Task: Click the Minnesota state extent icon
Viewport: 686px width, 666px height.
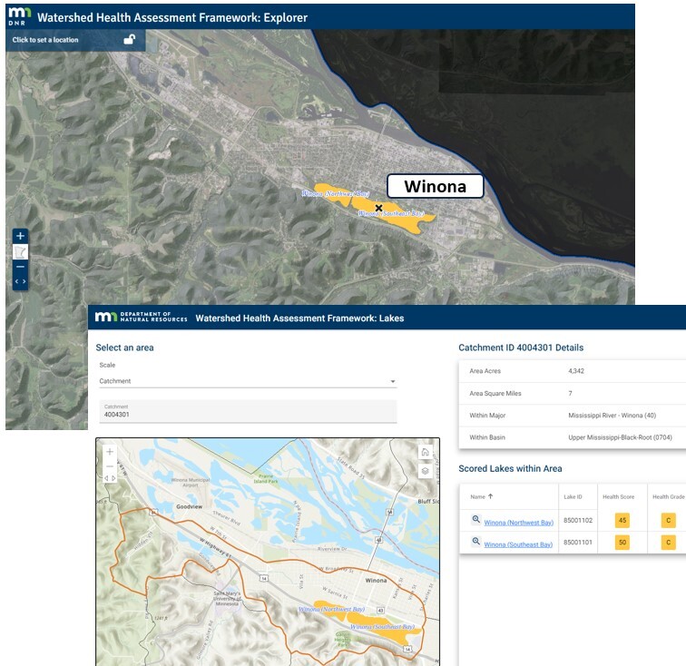Action: (x=21, y=251)
